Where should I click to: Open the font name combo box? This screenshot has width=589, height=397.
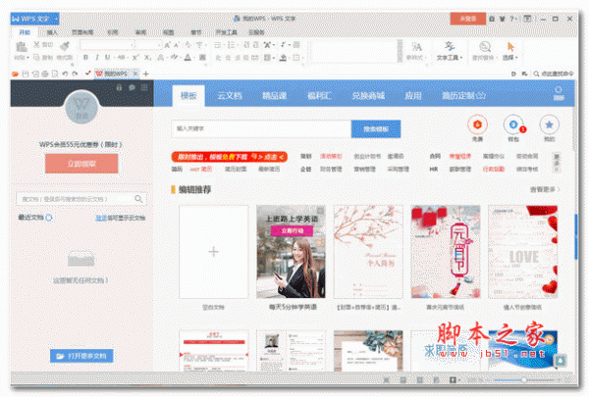click(107, 45)
